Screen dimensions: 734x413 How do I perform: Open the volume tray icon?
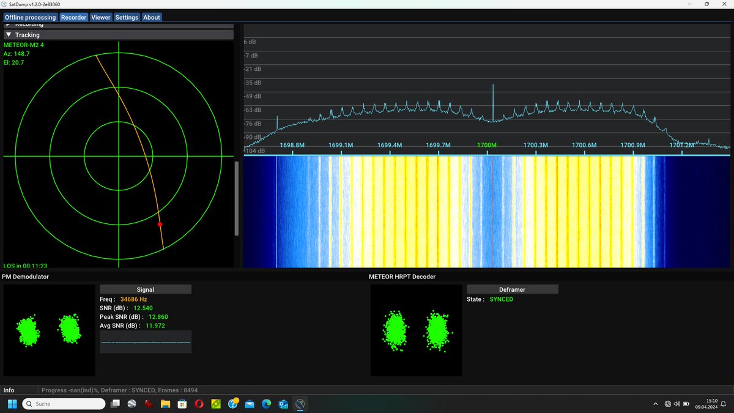677,404
